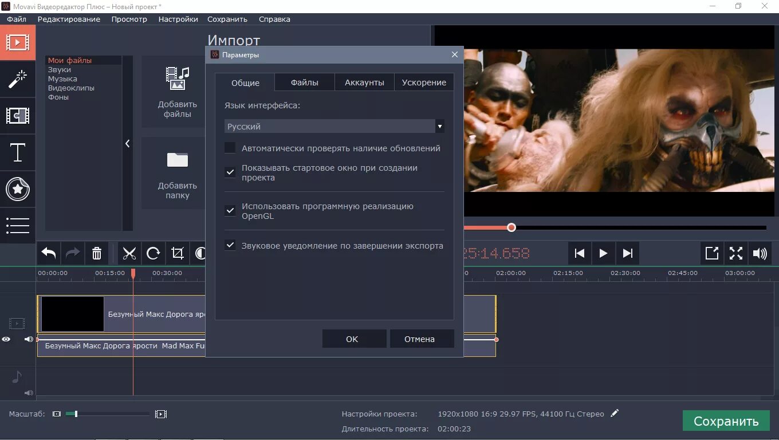Open interface language dropdown Русский
This screenshot has width=779, height=440.
(x=335, y=126)
